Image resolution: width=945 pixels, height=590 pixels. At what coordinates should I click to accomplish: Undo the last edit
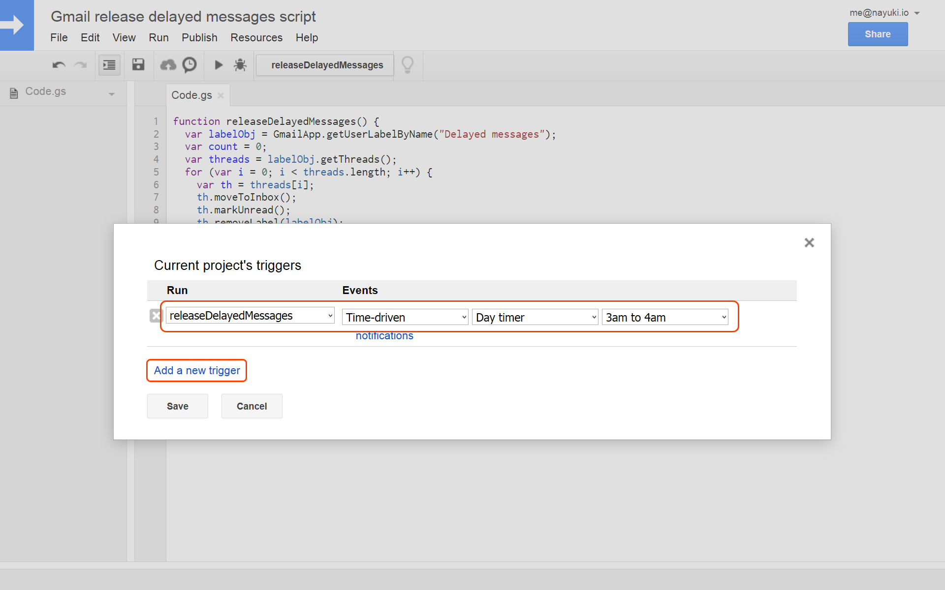(59, 65)
